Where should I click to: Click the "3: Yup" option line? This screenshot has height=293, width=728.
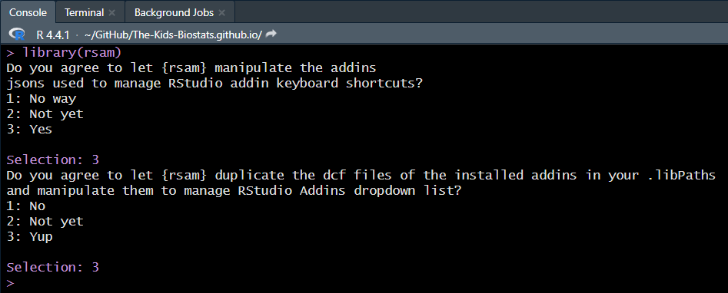coord(29,236)
